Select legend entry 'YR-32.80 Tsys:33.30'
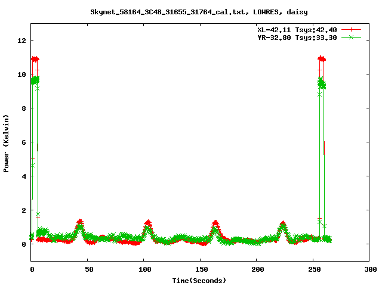The height and width of the screenshot is (286, 382). coord(297,38)
